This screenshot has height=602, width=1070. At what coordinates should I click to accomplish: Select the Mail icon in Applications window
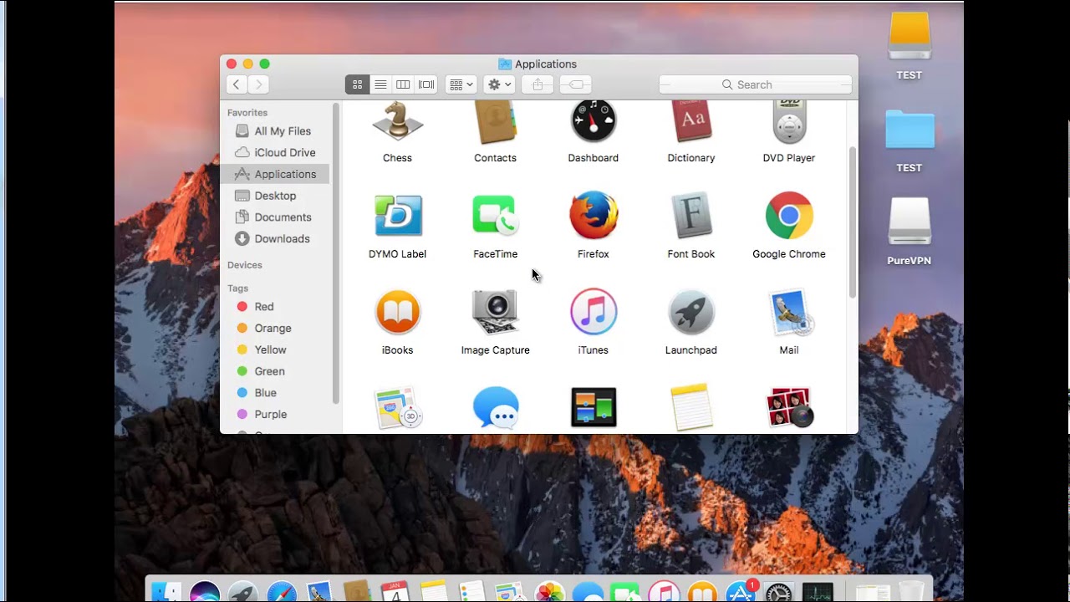[x=789, y=312]
